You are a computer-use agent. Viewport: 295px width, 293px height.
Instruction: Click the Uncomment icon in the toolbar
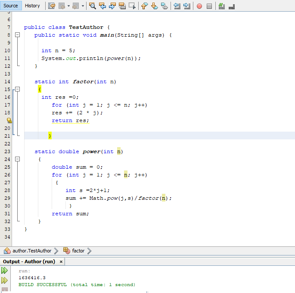click(222, 6)
